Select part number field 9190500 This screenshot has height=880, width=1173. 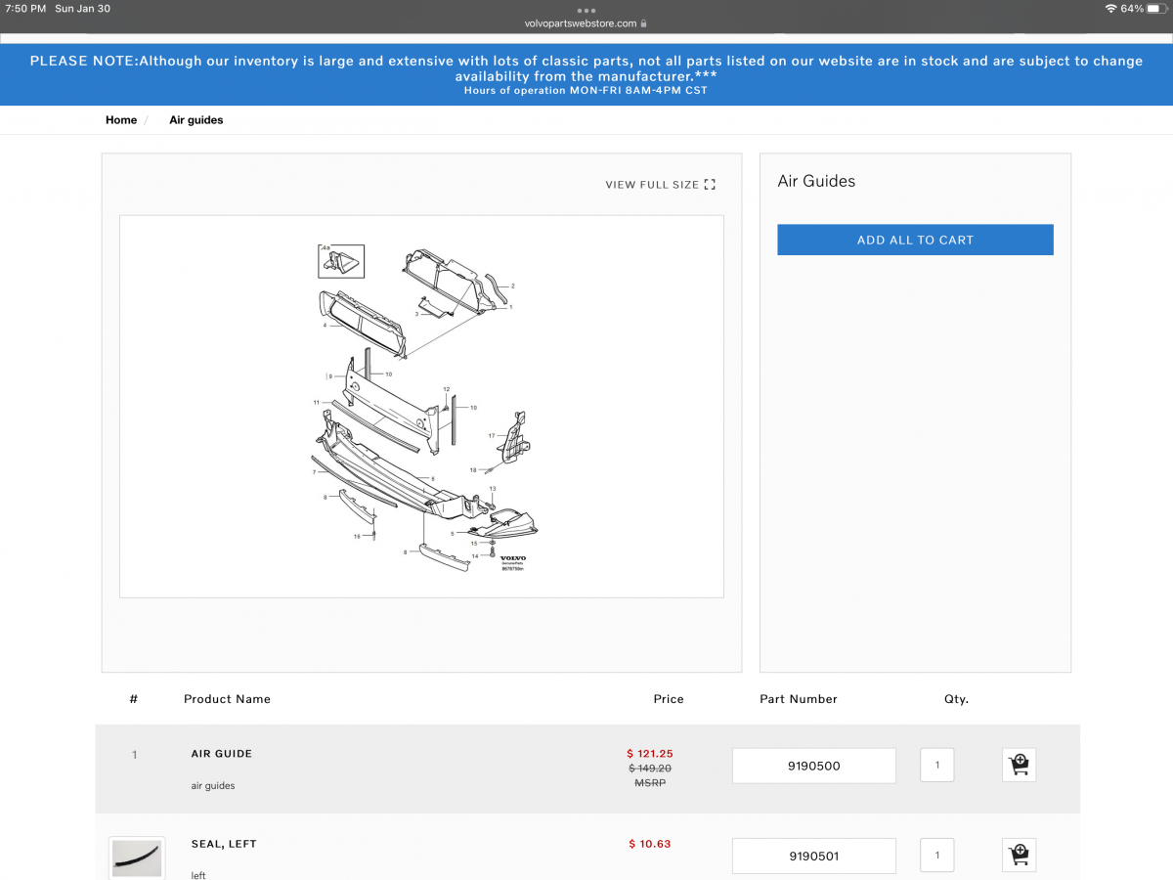813,766
